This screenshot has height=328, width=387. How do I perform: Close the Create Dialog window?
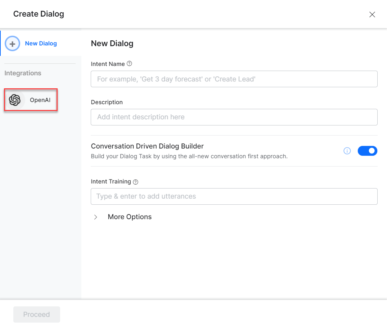[x=372, y=14]
